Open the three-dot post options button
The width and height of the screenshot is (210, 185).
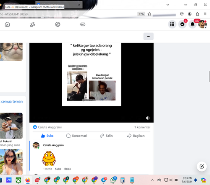[148, 36]
